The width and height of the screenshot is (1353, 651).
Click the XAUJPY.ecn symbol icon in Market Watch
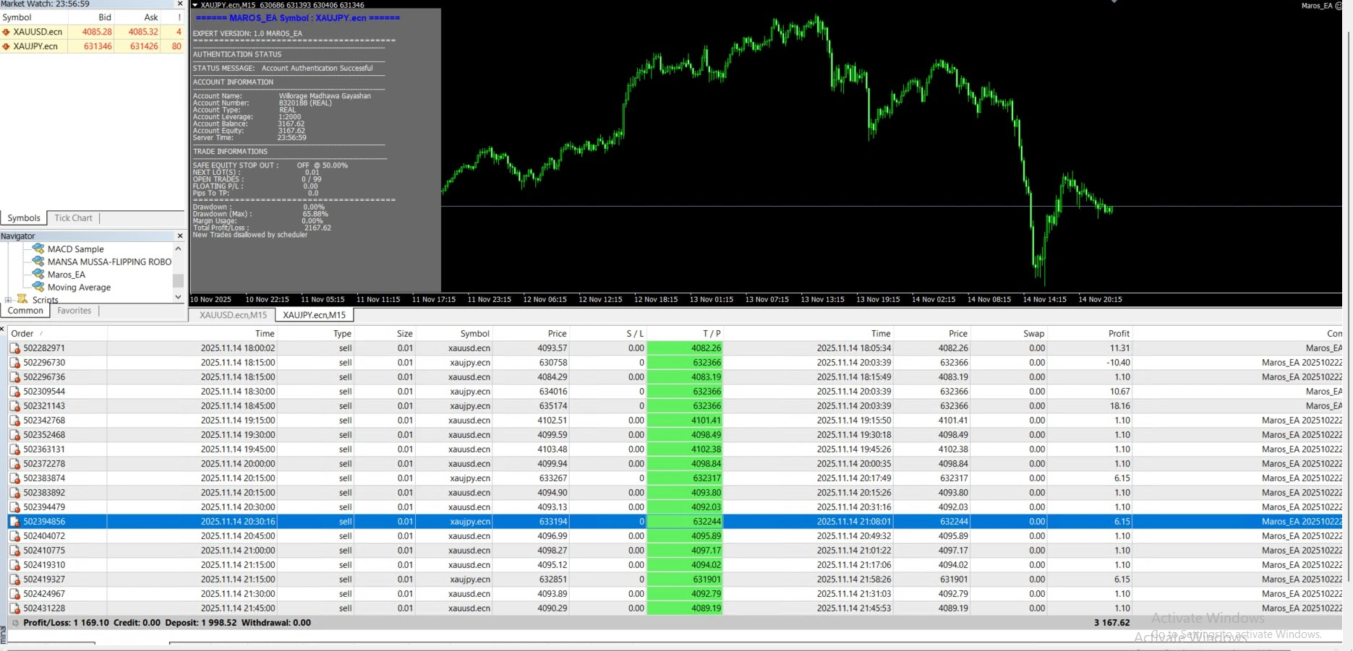click(x=6, y=46)
